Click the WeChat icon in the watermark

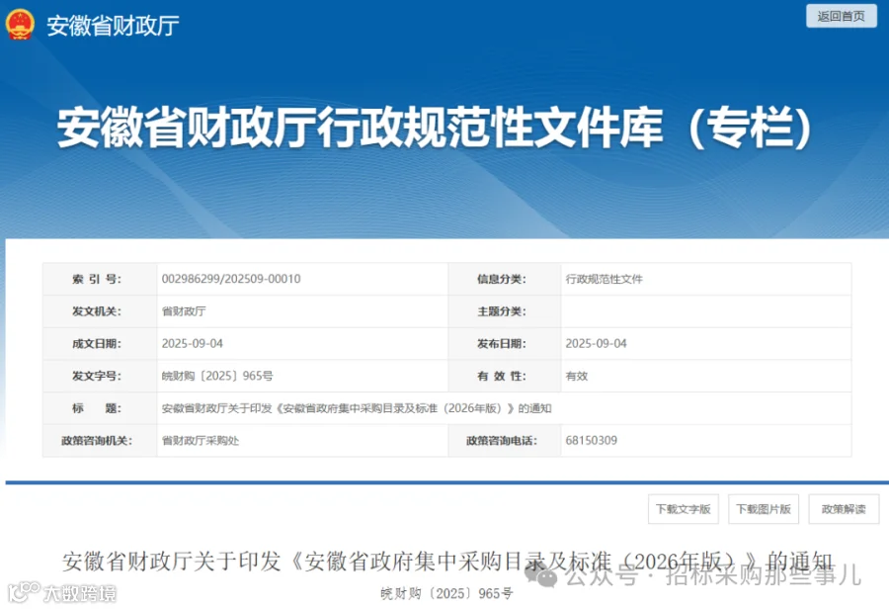click(541, 575)
